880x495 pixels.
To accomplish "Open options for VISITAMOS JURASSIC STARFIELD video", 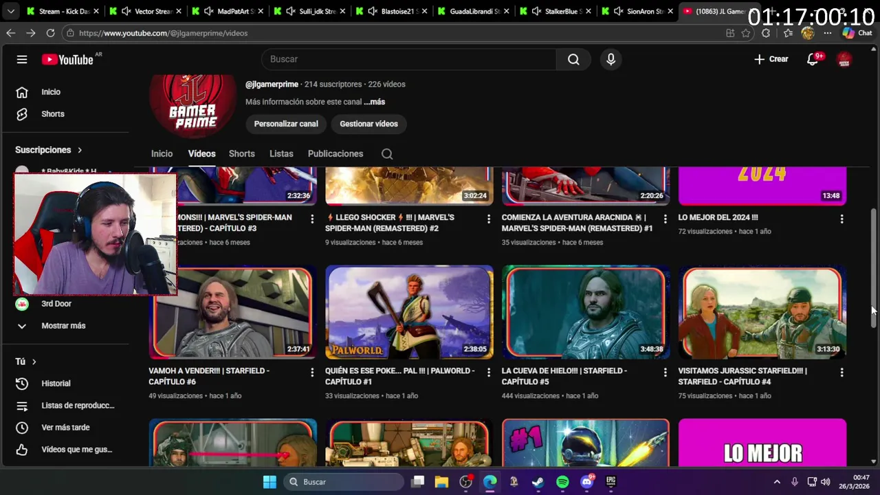I will [x=841, y=372].
